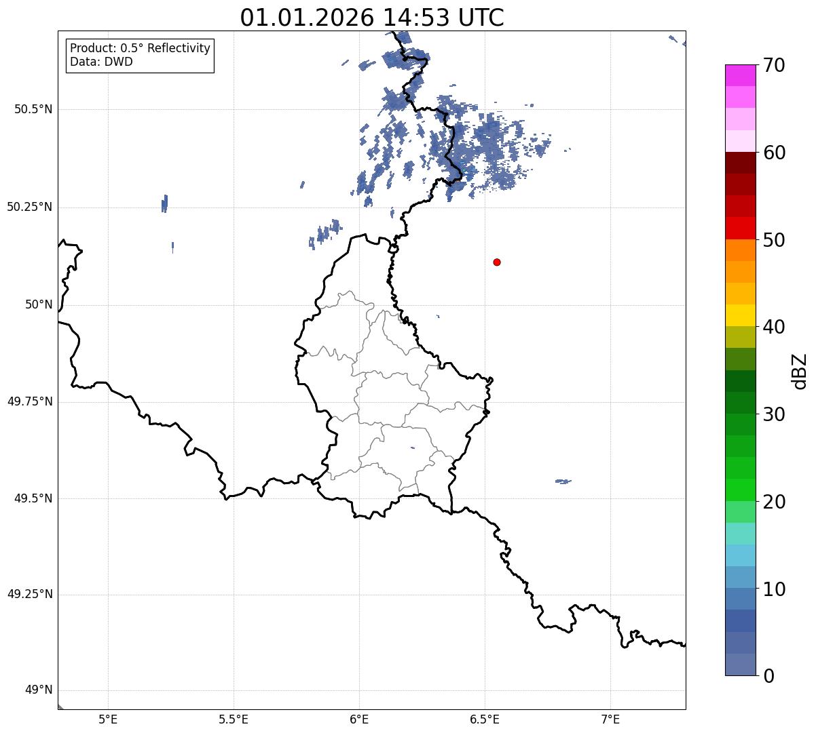
Task: Click the small radar echo near 49.55°N 6.8°E
Action: click(563, 481)
